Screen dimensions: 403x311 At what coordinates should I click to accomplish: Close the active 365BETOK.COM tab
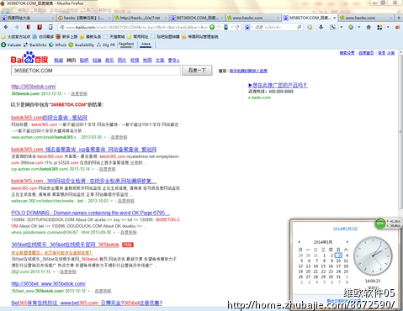click(x=334, y=18)
